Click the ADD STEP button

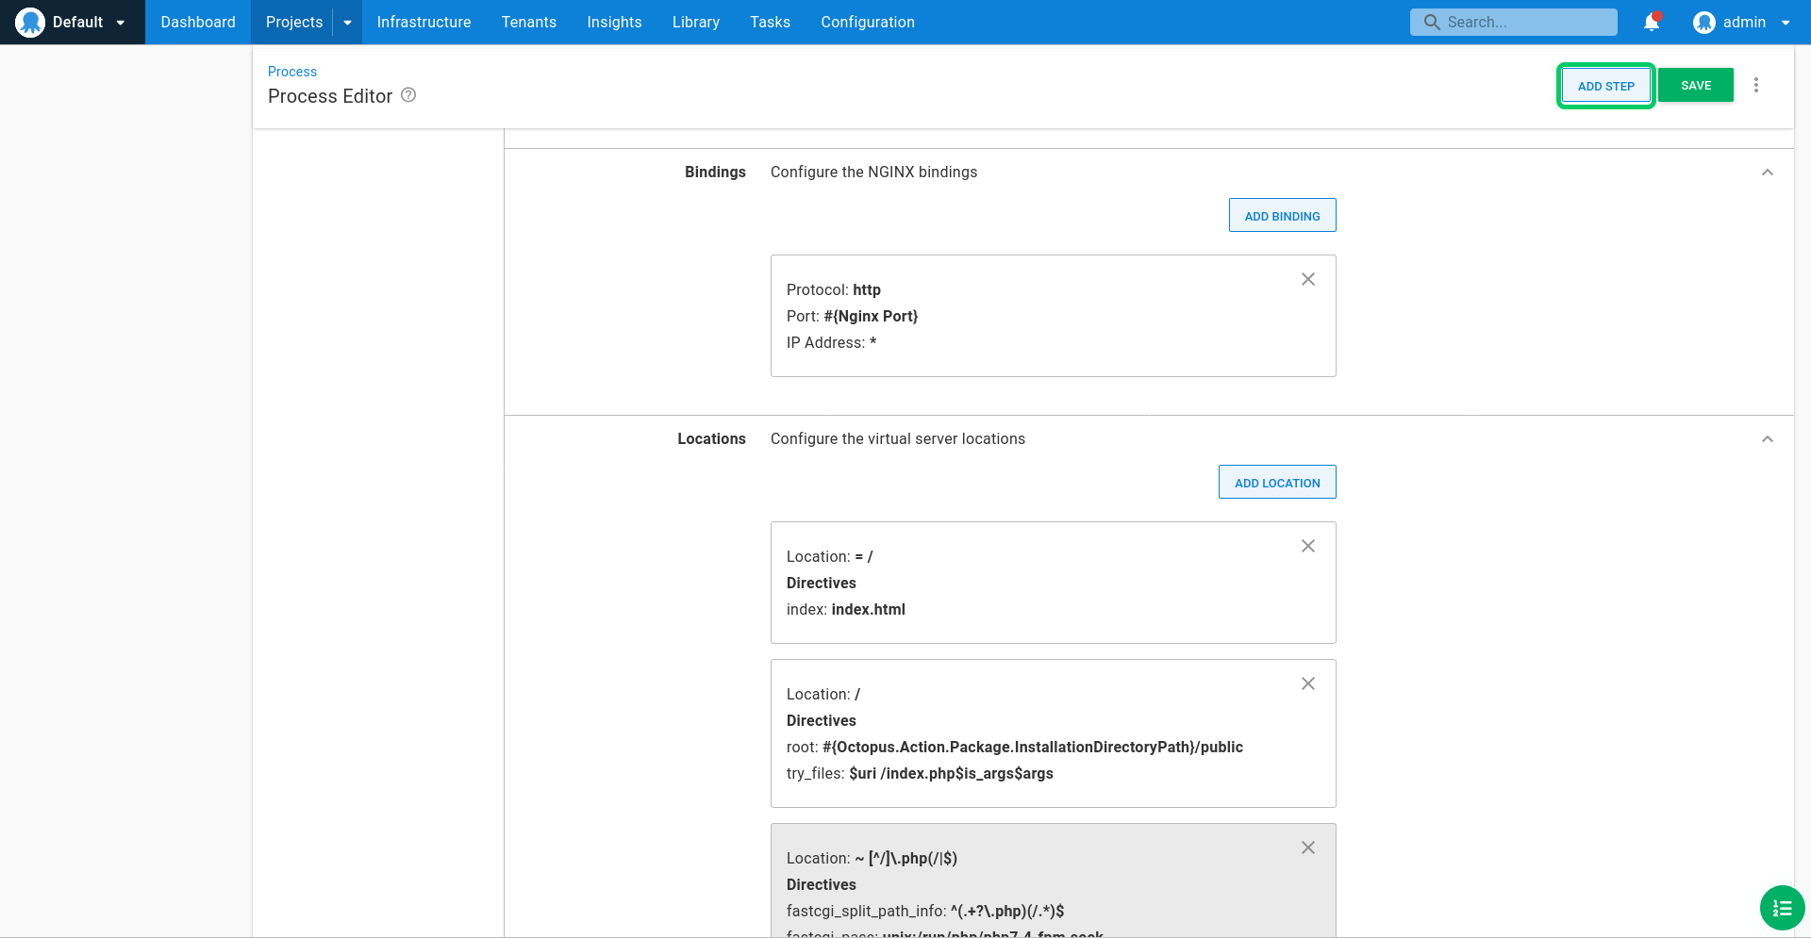pyautogui.click(x=1605, y=86)
